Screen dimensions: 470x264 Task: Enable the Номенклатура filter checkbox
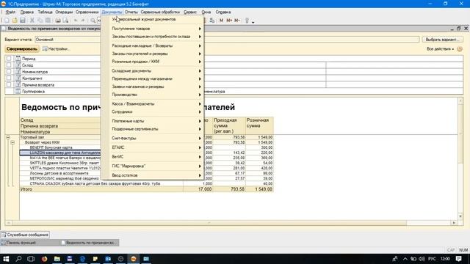(x=9, y=72)
